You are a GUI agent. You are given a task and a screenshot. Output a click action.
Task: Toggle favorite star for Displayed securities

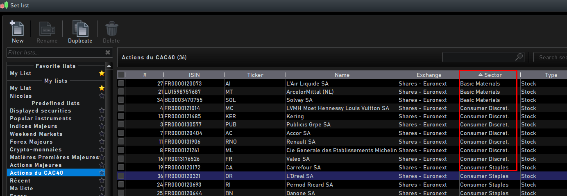(102, 111)
